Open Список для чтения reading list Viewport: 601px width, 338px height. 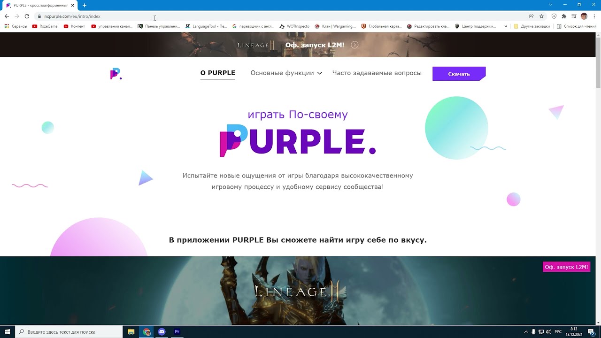pos(577,26)
